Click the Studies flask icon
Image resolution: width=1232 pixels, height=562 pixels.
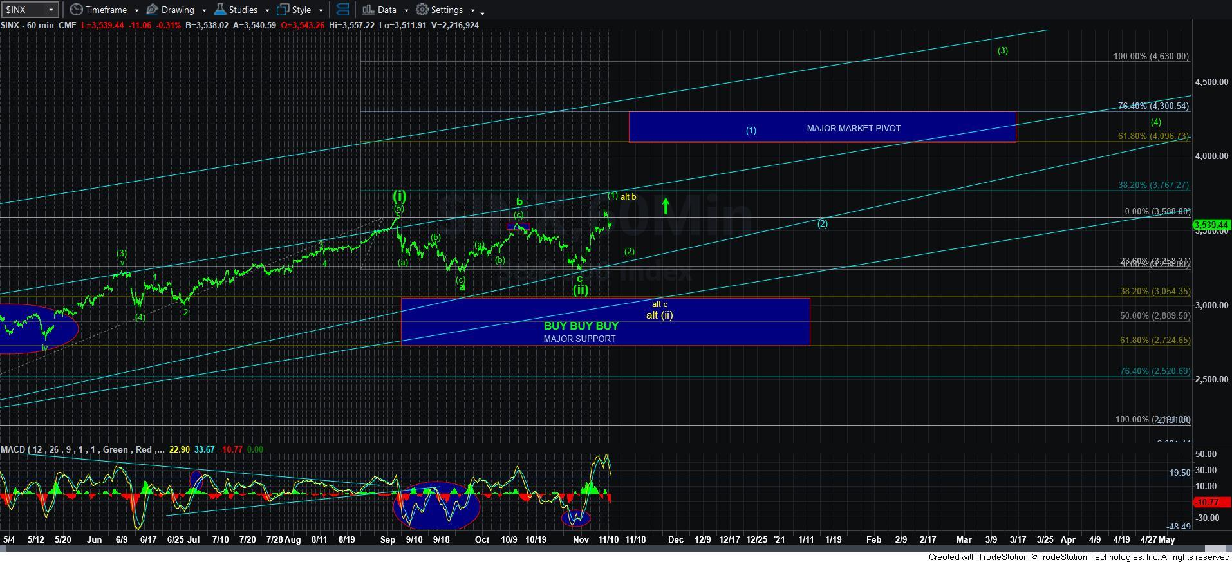pos(220,10)
